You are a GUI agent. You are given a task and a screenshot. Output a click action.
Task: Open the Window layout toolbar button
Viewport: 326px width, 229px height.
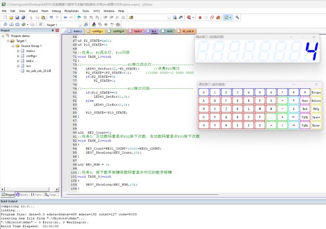(x=226, y=18)
